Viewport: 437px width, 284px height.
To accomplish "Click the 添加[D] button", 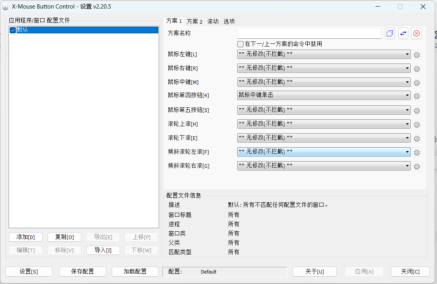I will point(26,237).
